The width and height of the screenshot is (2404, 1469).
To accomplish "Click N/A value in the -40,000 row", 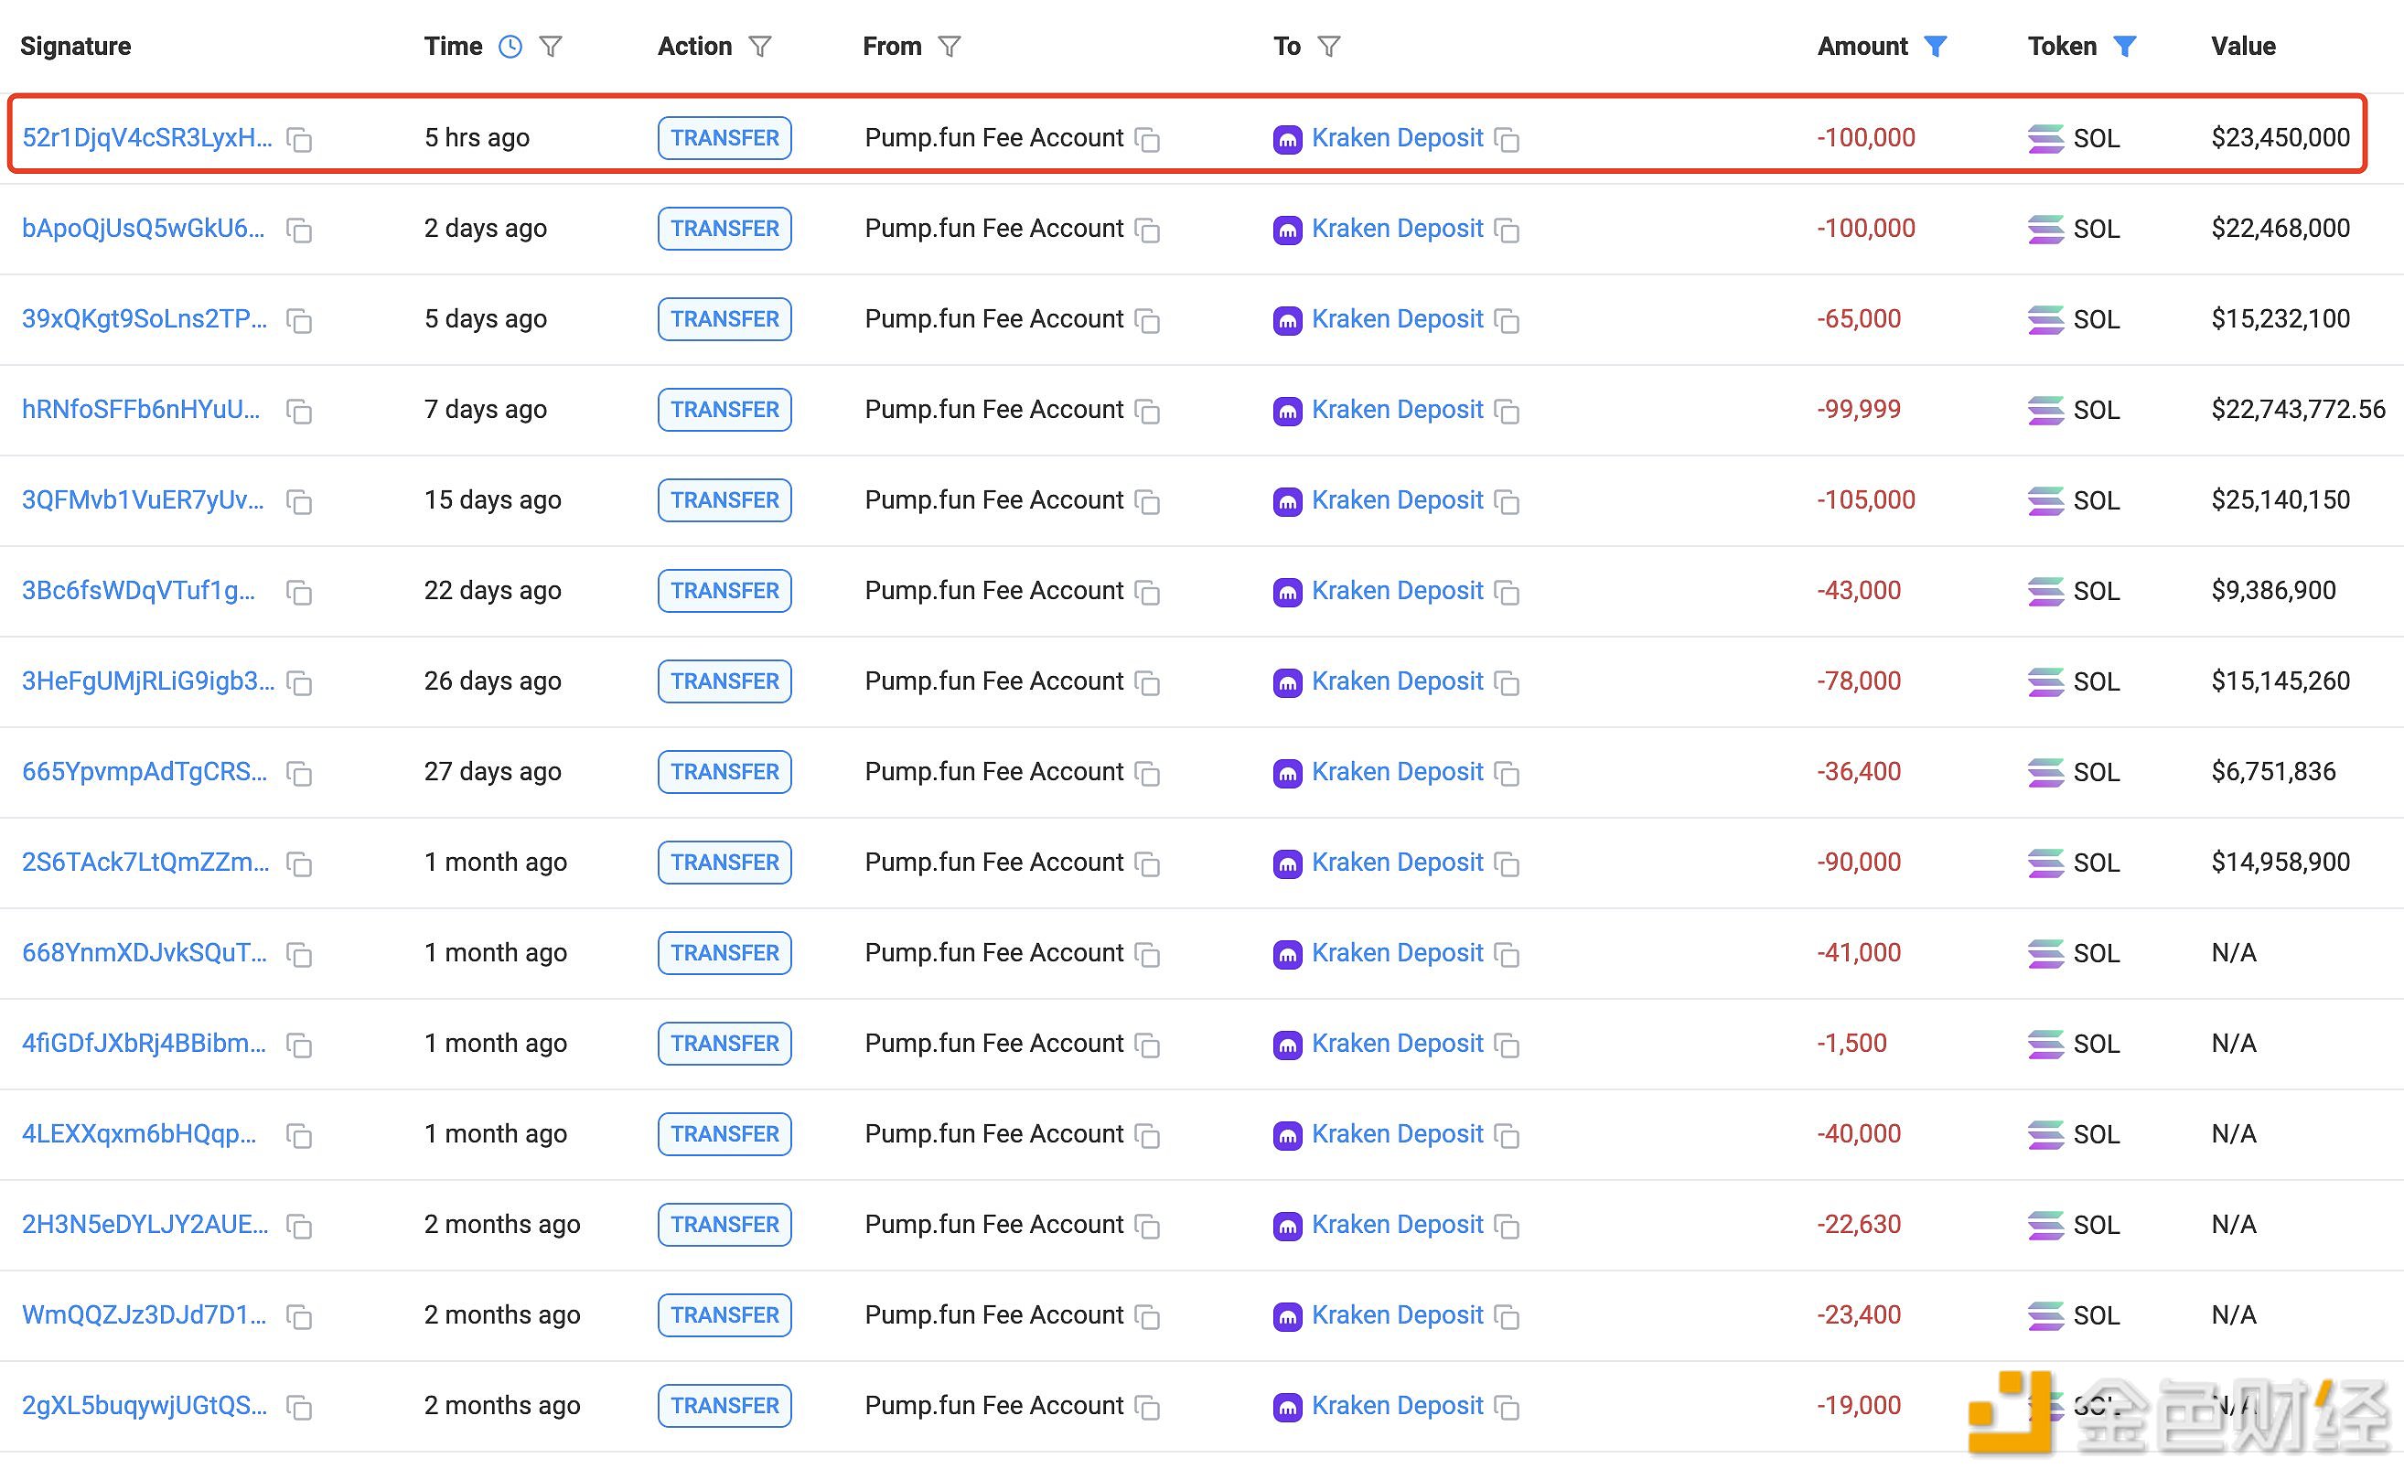I will [2233, 1133].
